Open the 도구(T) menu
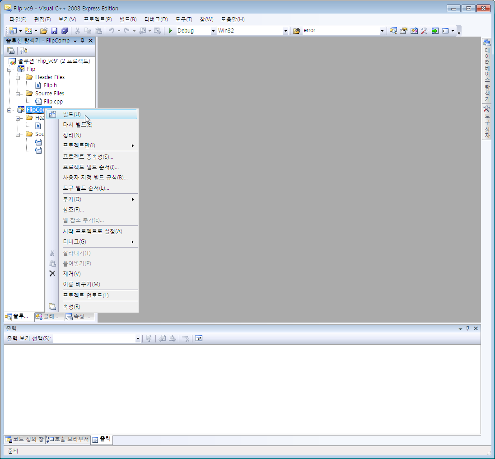This screenshot has height=459, width=495. click(184, 19)
